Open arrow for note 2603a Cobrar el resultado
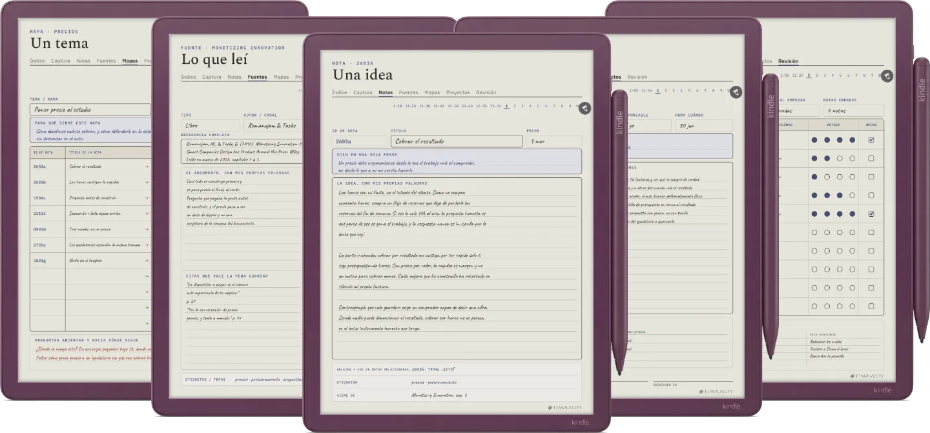Image resolution: width=930 pixels, height=433 pixels. point(147,166)
